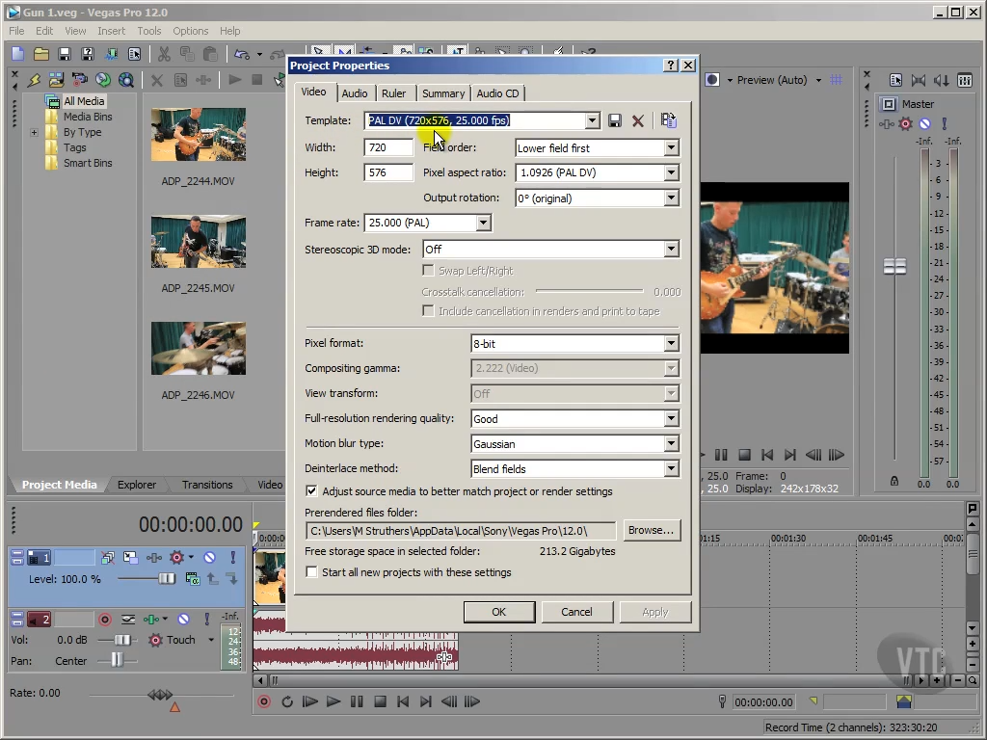987x740 pixels.
Task: Click the Audio track 2 Track FX icon
Action: pos(151,620)
